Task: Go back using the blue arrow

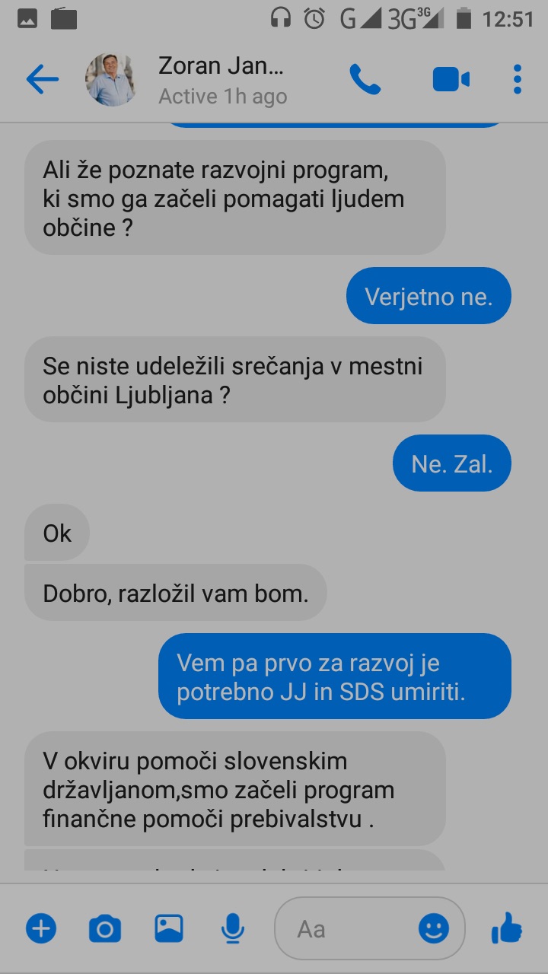Action: point(42,79)
